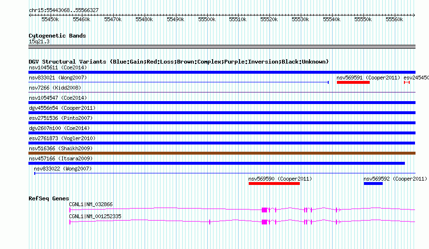This screenshot has width=429, height=249.
Task: Click the right arrow end of the ruler
Action: tap(414, 15)
